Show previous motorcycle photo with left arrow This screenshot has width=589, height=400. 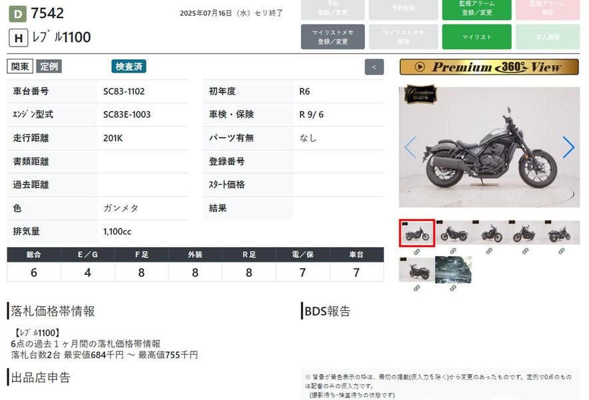pyautogui.click(x=410, y=147)
